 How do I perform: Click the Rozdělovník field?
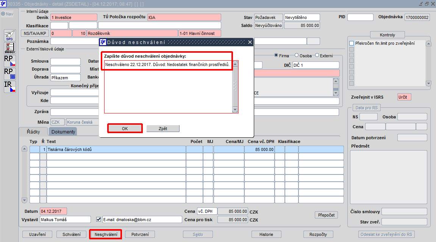pos(132,33)
